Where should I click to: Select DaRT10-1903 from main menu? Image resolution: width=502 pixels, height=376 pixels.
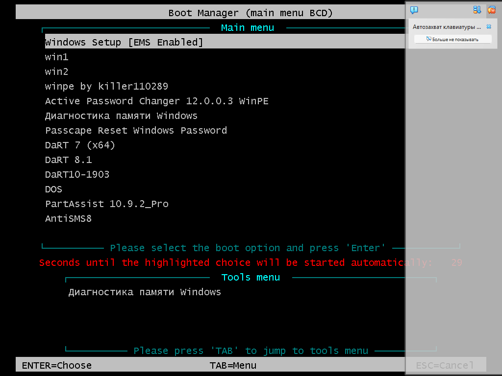tap(77, 174)
